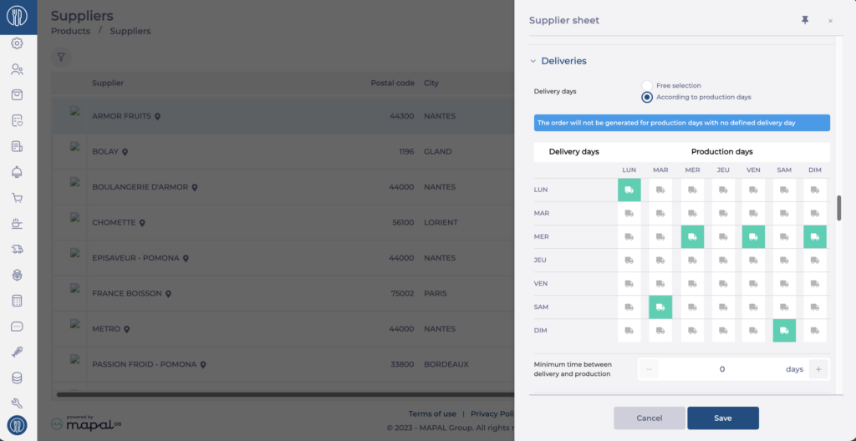This screenshot has width=856, height=441.
Task: Select According to production days option
Action: (x=647, y=97)
